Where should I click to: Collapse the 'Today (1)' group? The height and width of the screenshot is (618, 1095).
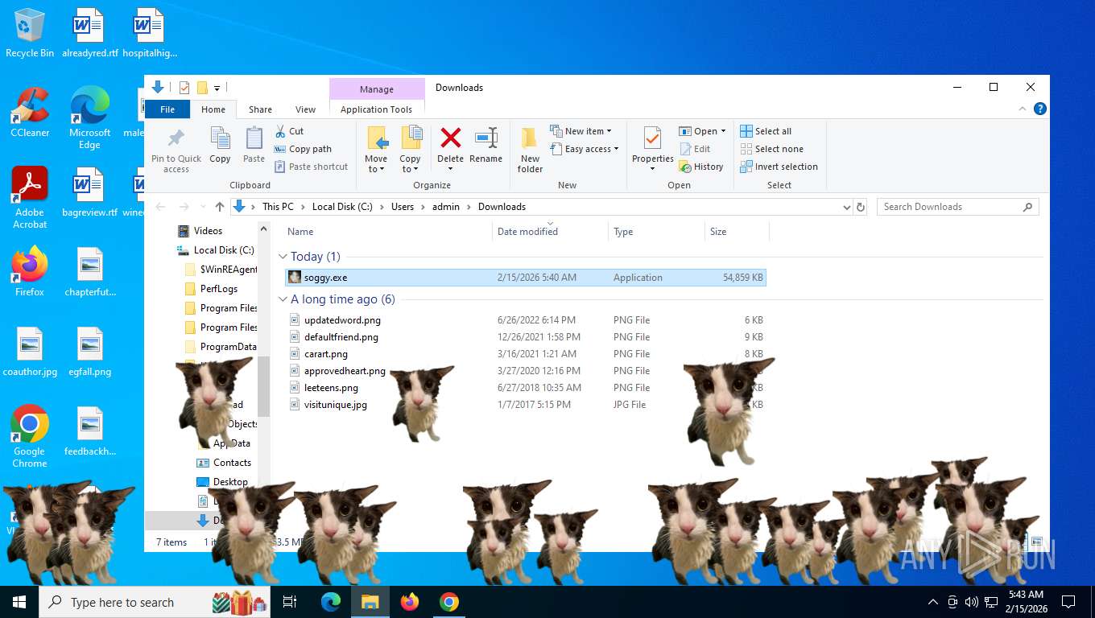(x=283, y=257)
